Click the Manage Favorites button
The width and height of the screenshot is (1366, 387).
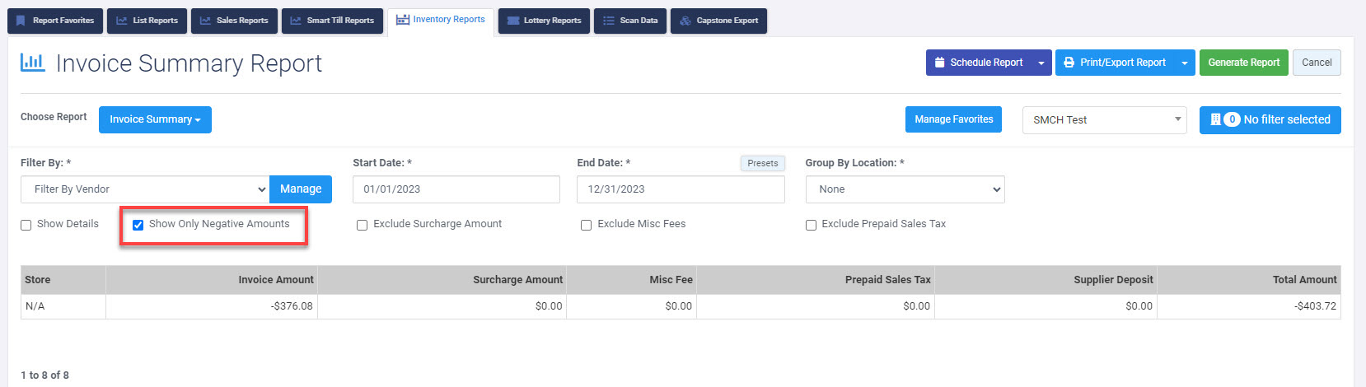tap(953, 119)
